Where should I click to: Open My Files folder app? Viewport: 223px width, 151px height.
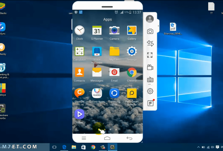point(114,51)
